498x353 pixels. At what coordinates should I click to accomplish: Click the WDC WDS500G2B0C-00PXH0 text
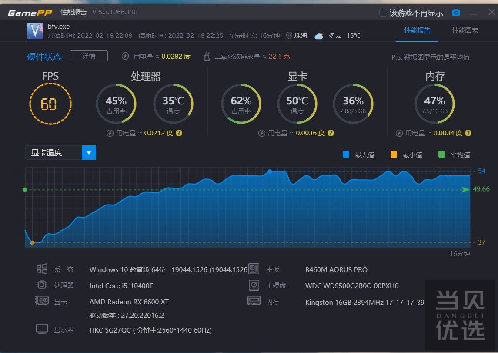352,286
